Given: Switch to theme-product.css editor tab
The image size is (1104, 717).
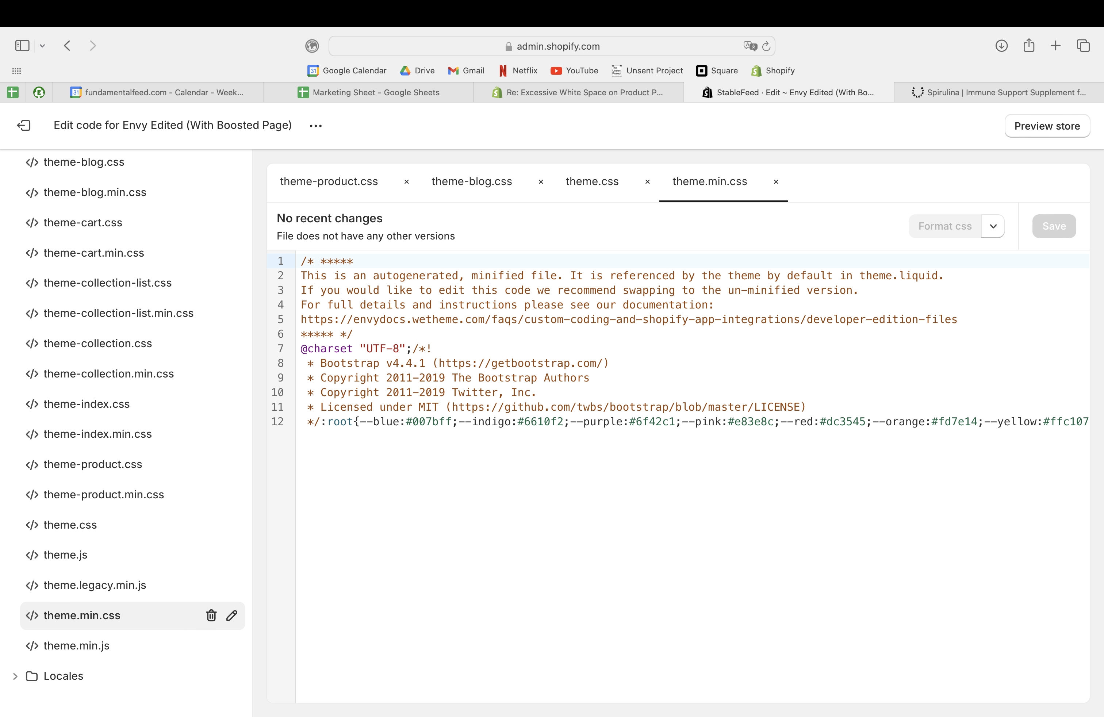Looking at the screenshot, I should 329,181.
